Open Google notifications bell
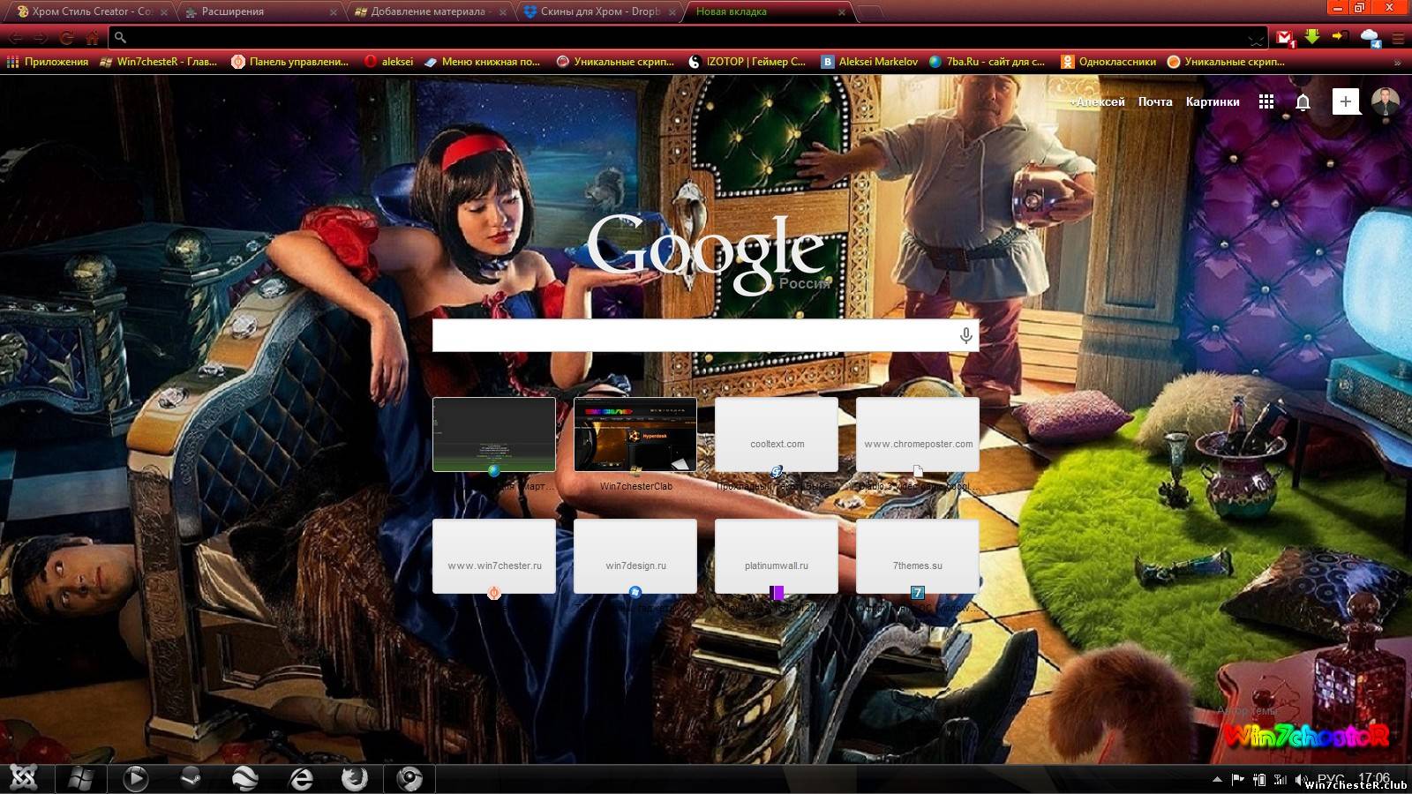This screenshot has width=1412, height=794. tap(1303, 101)
